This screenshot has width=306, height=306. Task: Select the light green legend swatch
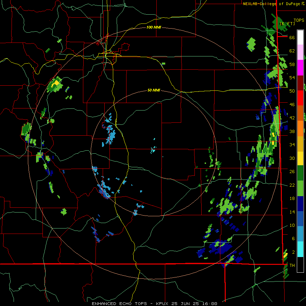[300, 188]
